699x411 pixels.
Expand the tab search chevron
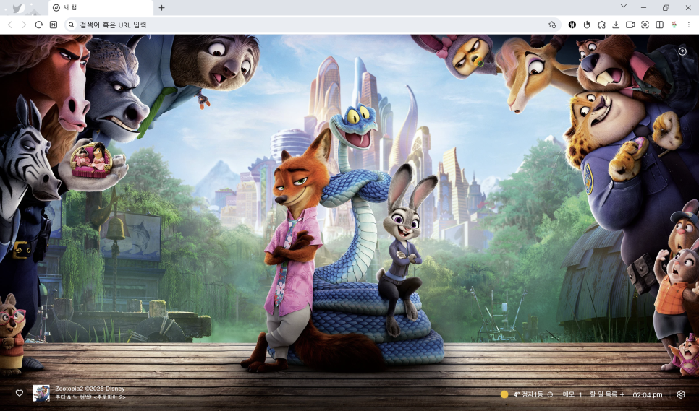point(624,7)
